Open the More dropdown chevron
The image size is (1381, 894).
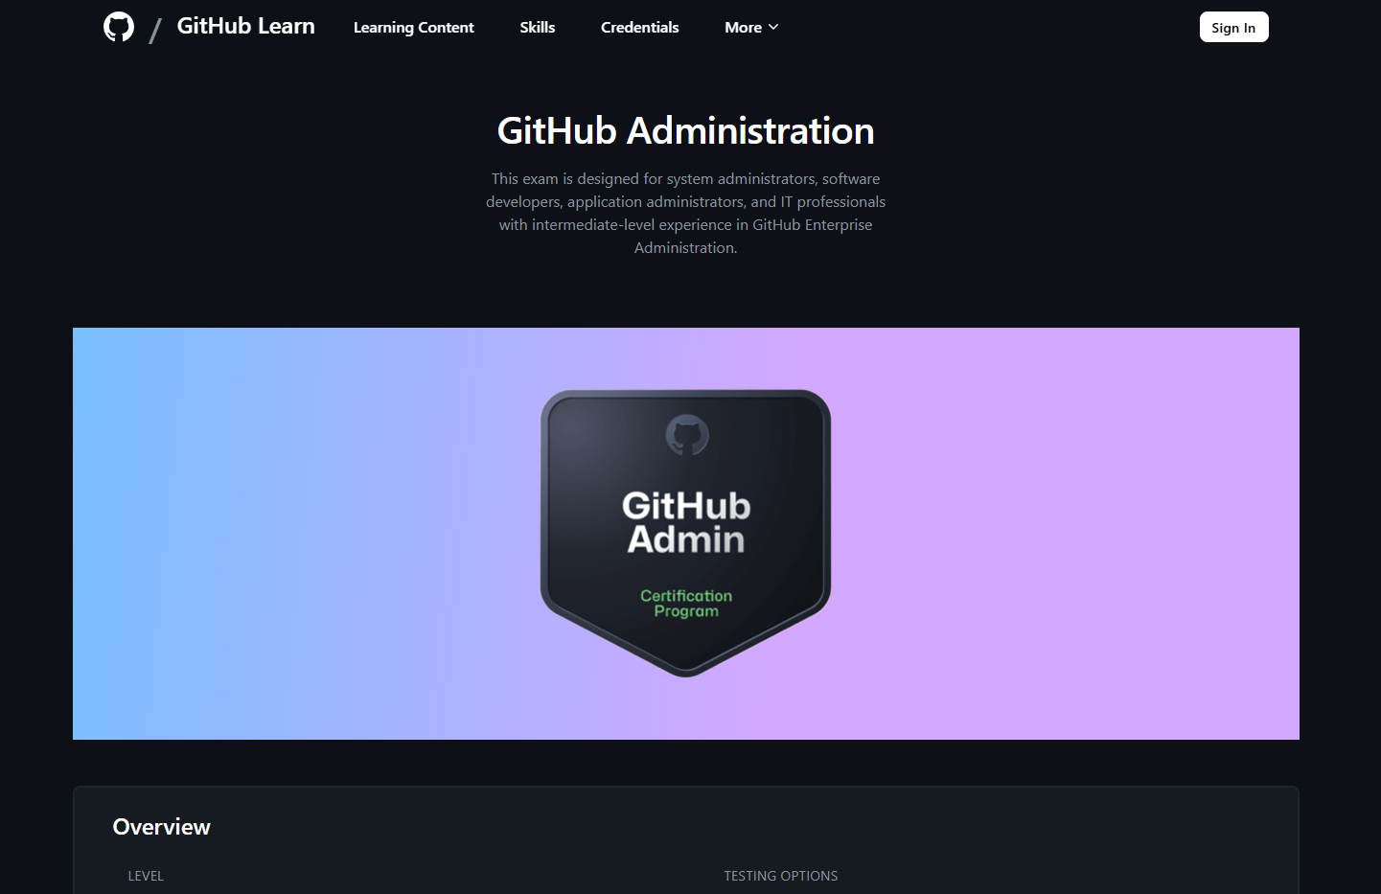tap(774, 27)
